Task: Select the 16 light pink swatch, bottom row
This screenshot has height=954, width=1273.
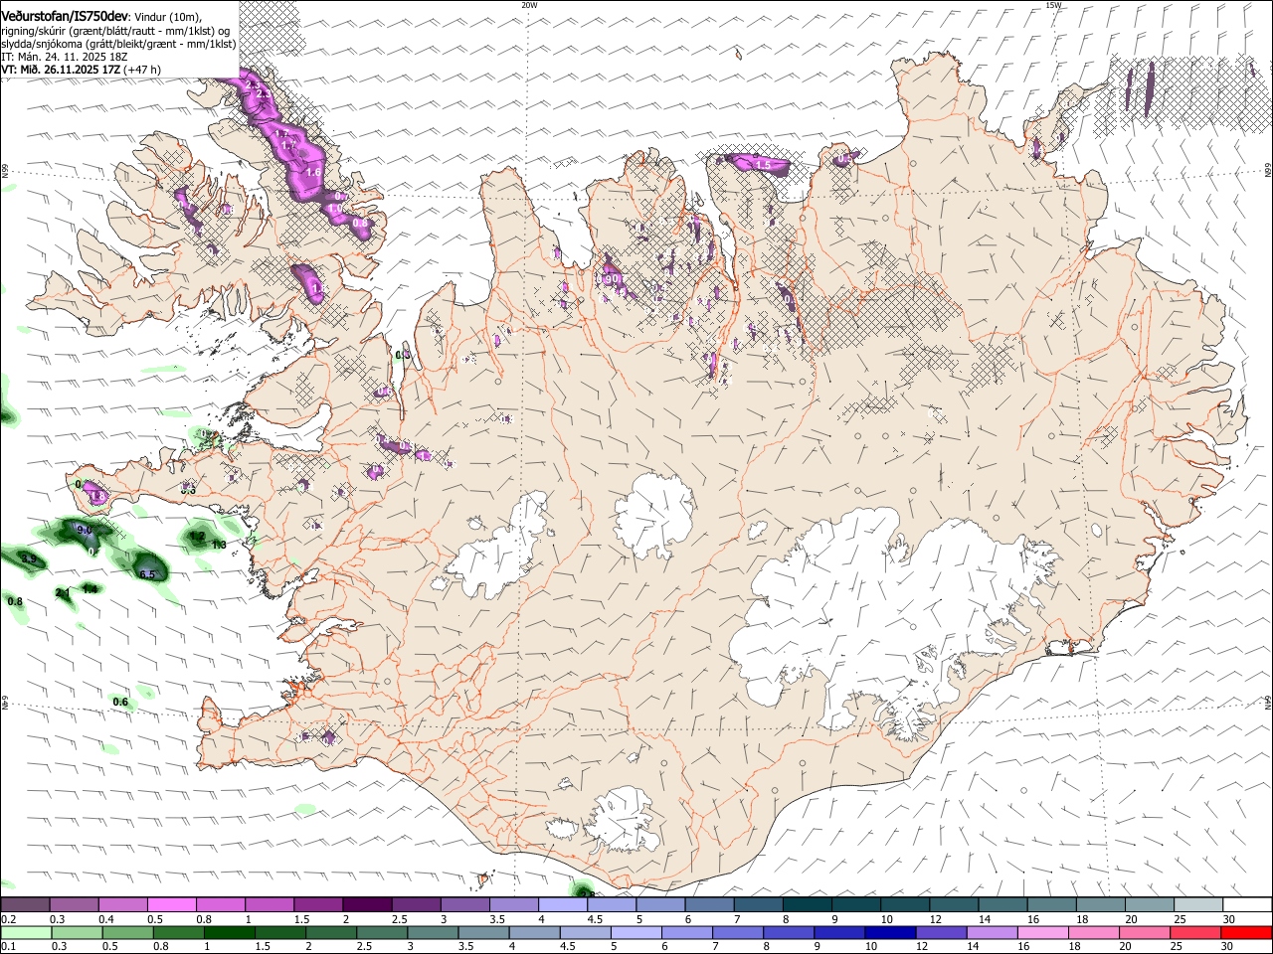Action: point(1042,932)
